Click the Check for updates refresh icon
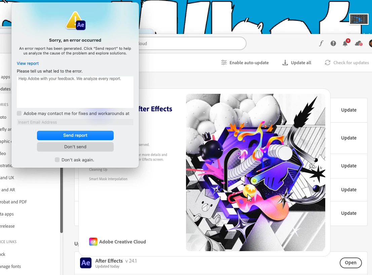372x275 pixels. click(x=327, y=63)
